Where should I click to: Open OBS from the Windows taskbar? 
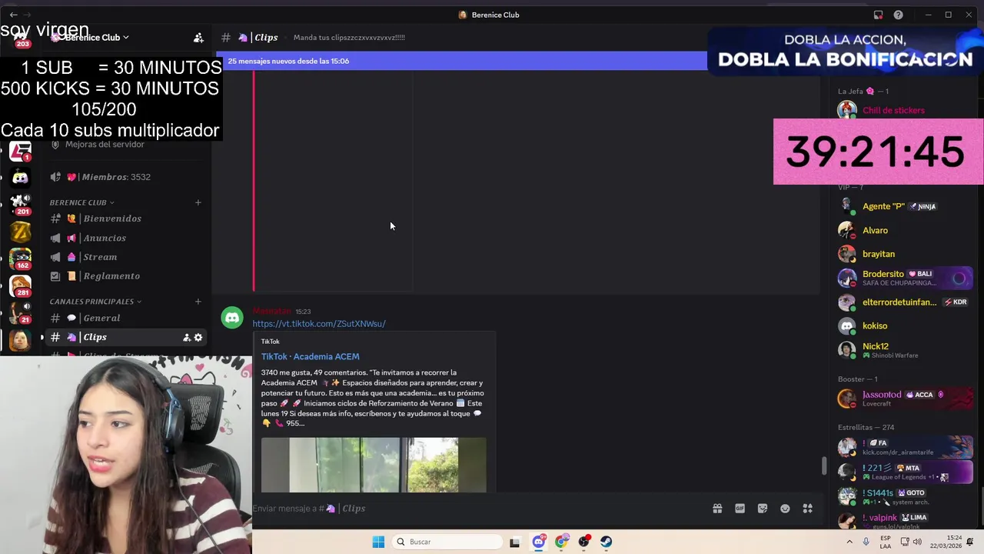(584, 542)
